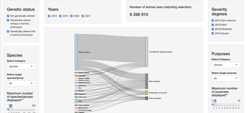The height and width of the screenshot is (113, 247).
Task: Select Translational/Applied research node
Action: pos(146,52)
